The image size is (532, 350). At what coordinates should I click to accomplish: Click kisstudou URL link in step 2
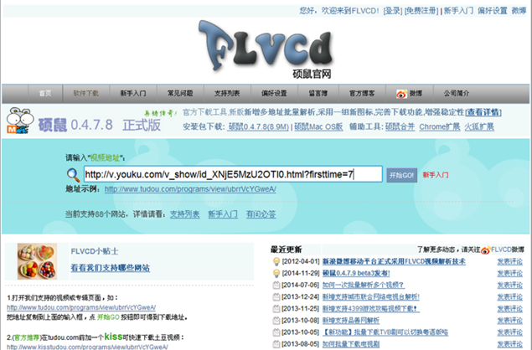[87, 347]
